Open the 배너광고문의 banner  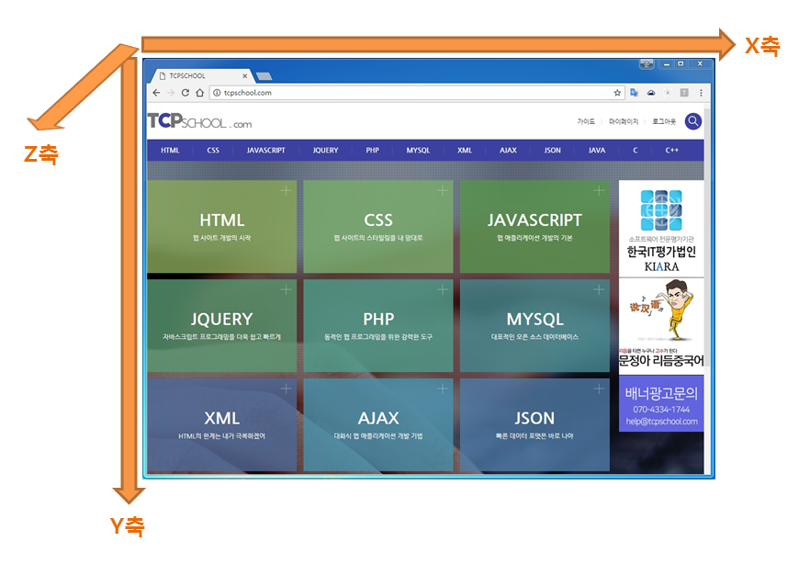(x=661, y=404)
